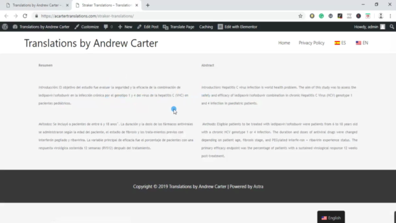
Task: Open the Chrome profile avatar
Action: tap(381, 16)
